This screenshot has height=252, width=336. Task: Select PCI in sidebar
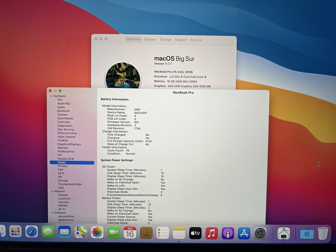tap(60, 155)
